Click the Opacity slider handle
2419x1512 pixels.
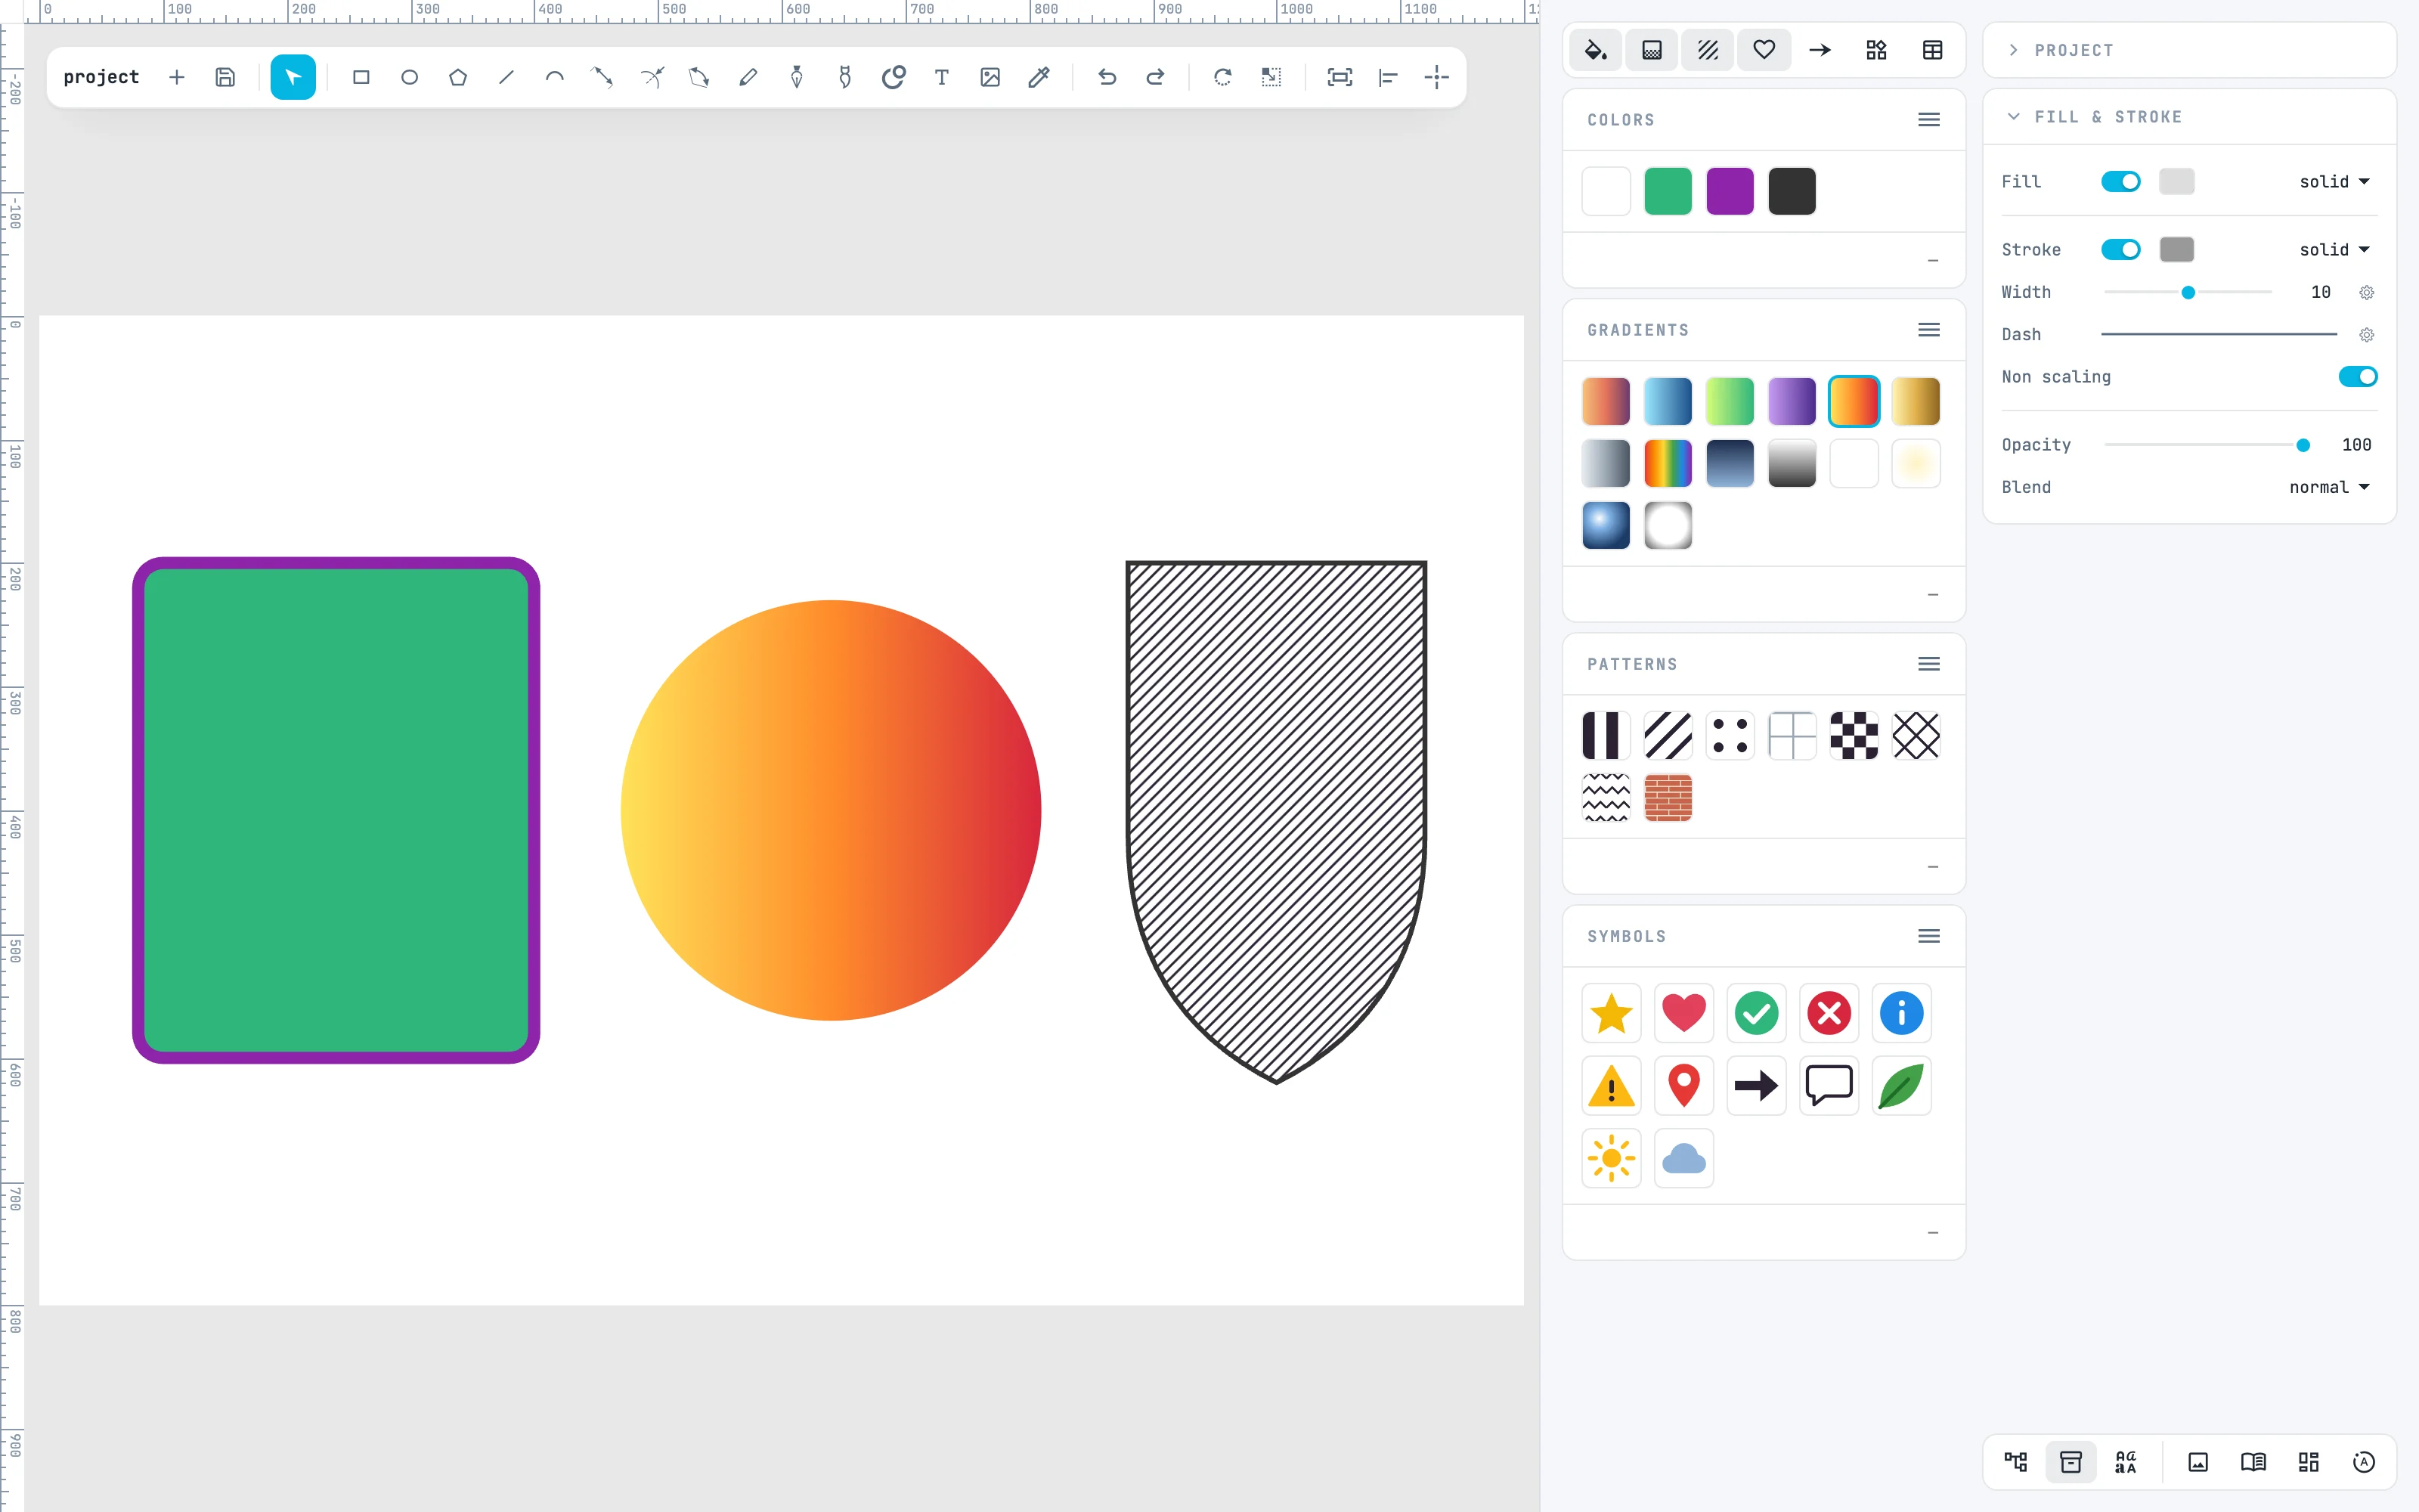point(2303,445)
